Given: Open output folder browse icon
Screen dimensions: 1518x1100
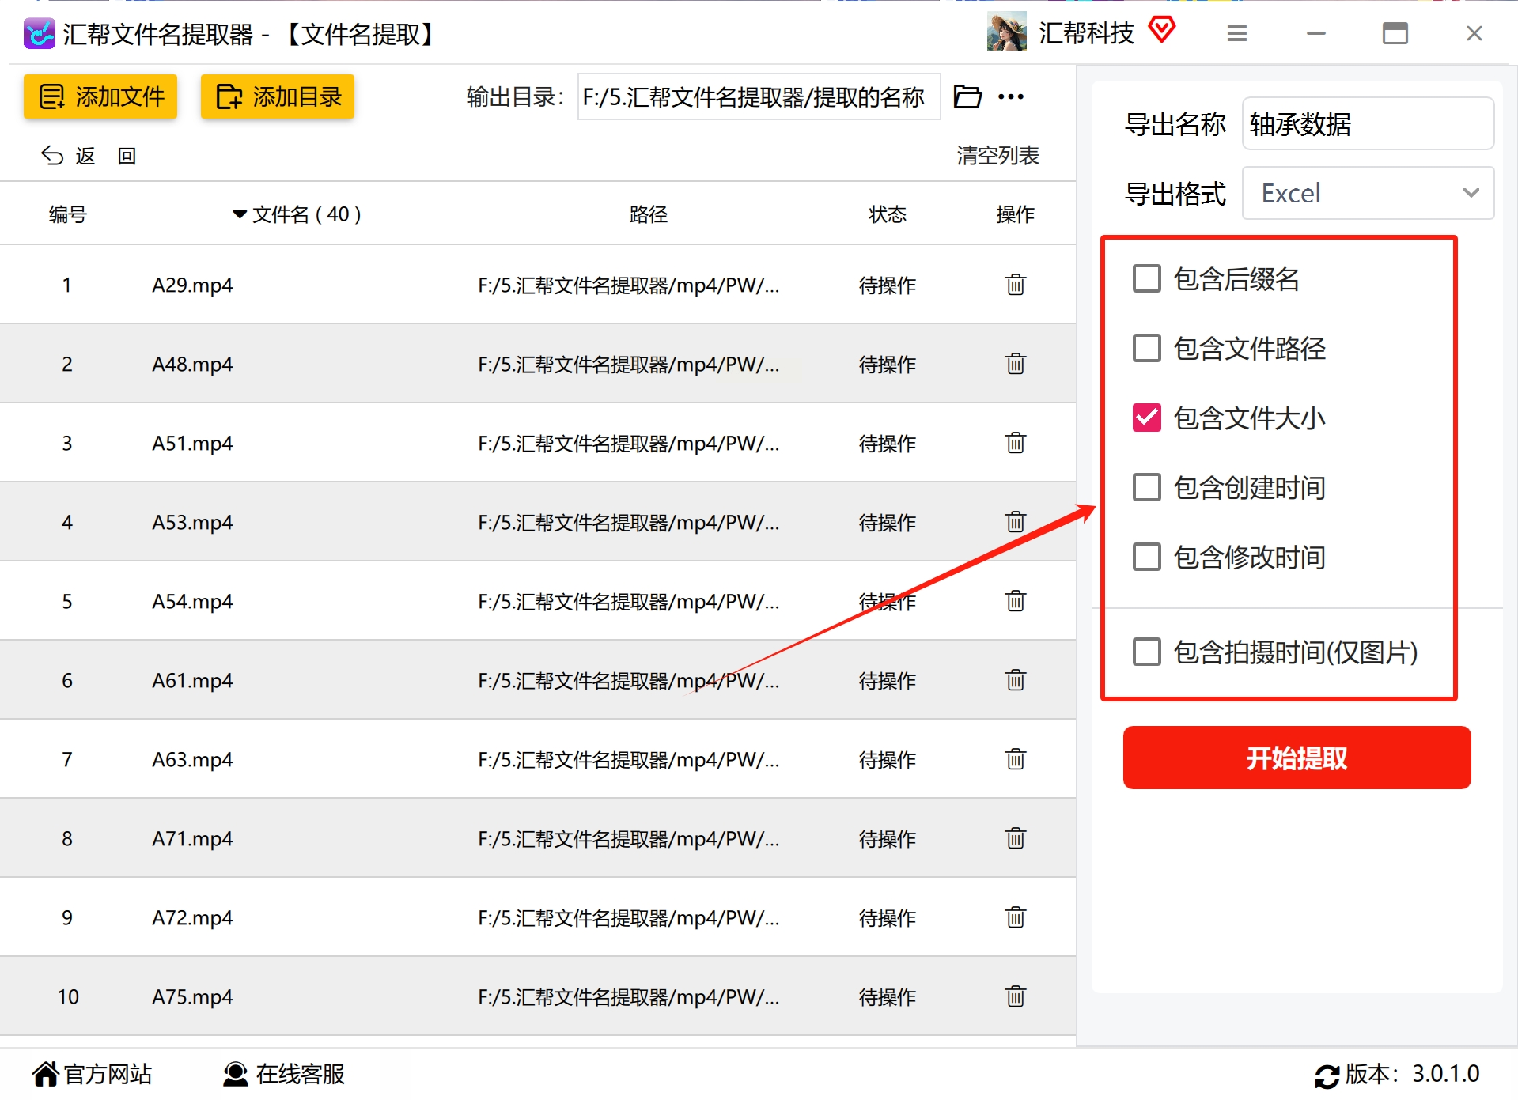Looking at the screenshot, I should [967, 96].
